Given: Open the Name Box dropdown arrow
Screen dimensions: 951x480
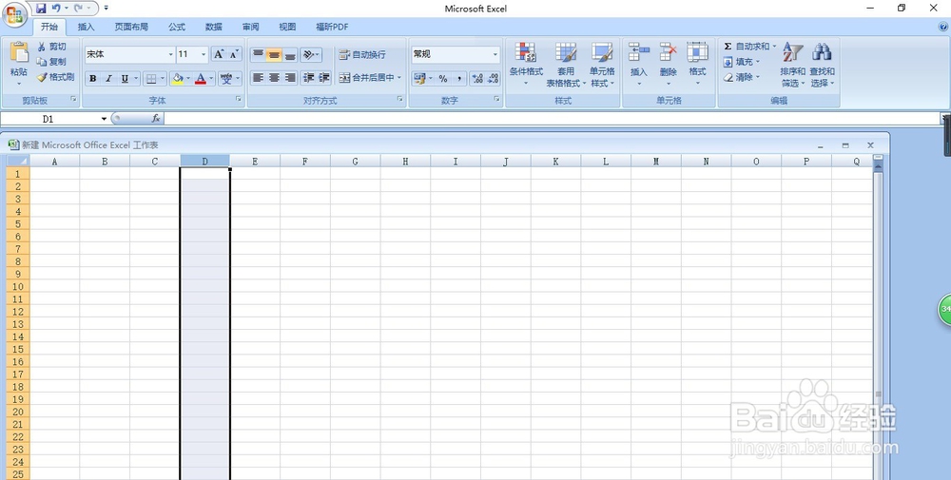Looking at the screenshot, I should pyautogui.click(x=104, y=119).
